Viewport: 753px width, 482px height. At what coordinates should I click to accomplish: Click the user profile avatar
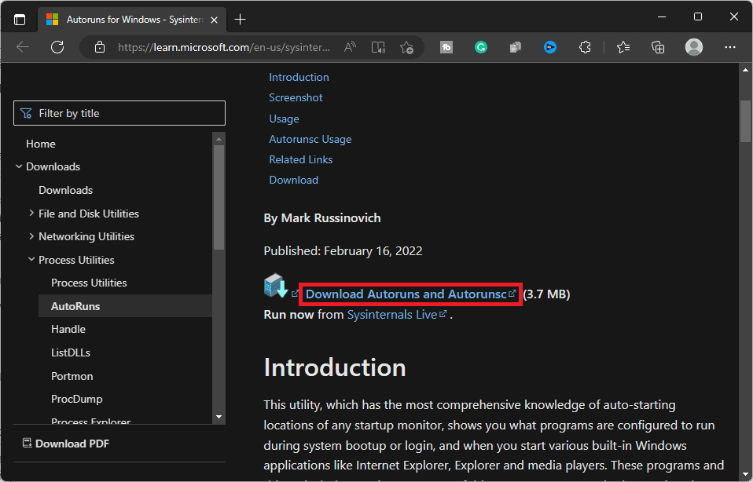pyautogui.click(x=694, y=47)
